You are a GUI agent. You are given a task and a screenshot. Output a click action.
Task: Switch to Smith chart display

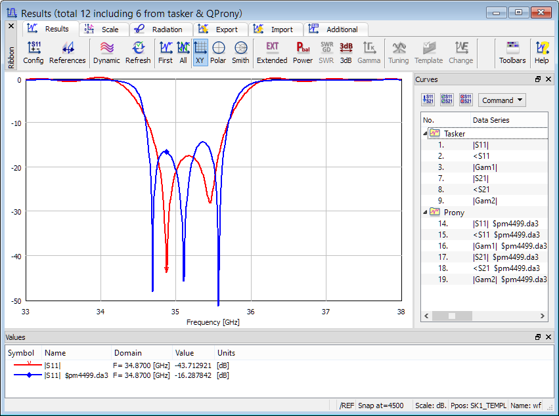pos(240,52)
